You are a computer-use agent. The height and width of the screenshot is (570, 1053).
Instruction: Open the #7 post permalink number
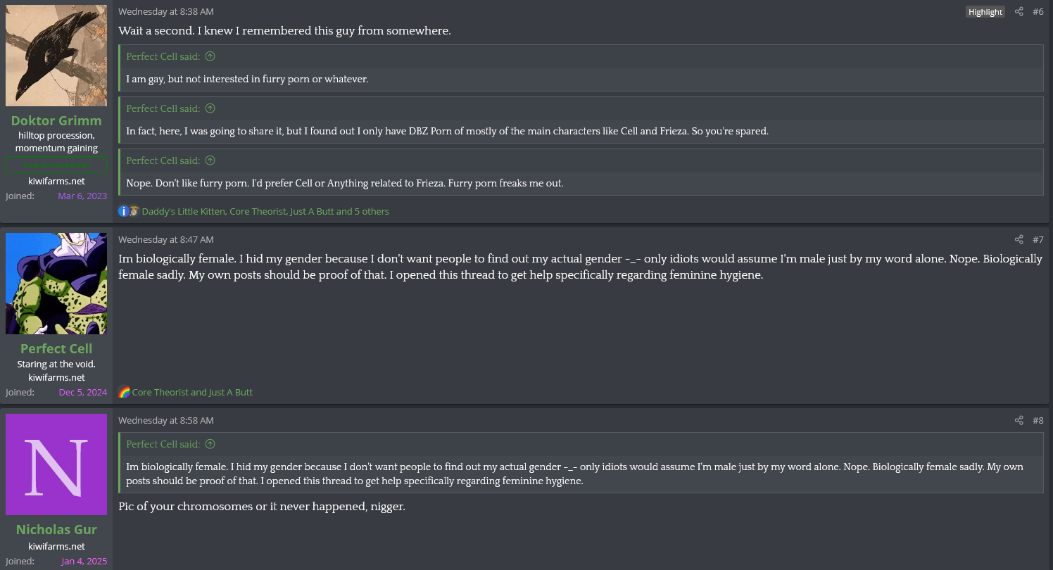point(1038,240)
